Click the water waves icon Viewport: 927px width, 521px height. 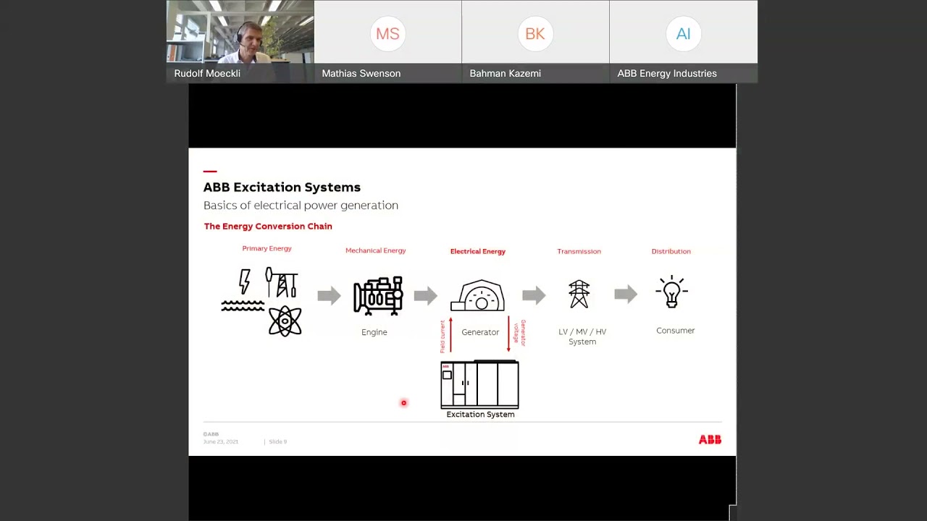[x=243, y=306]
